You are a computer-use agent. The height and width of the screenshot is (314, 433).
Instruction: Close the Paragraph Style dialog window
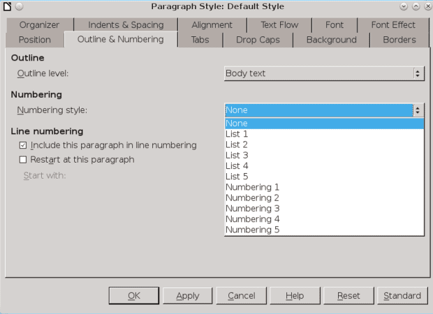(x=428, y=6)
